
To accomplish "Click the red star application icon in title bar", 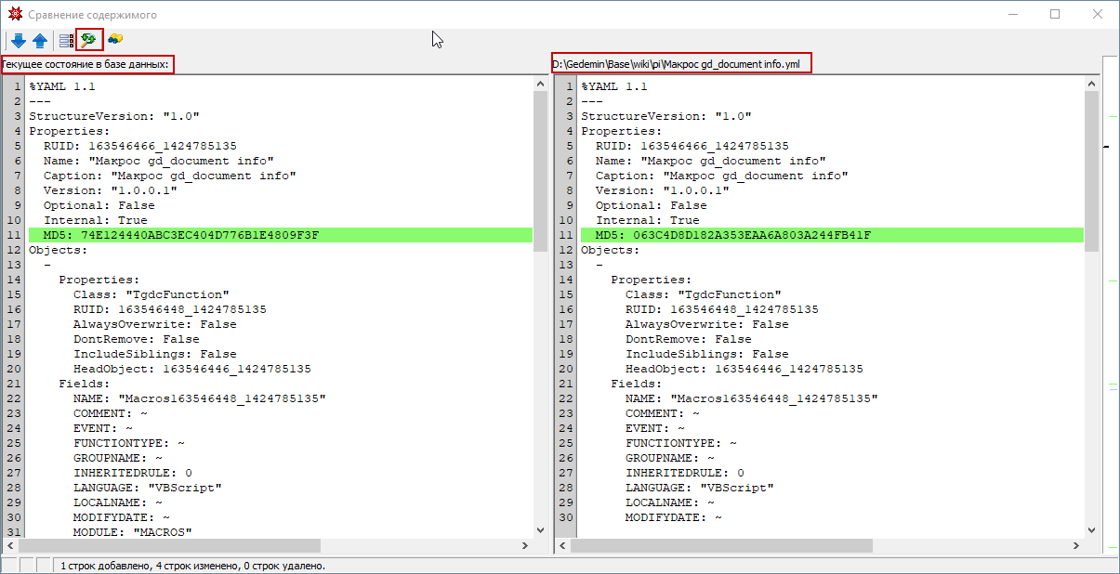I will pyautogui.click(x=13, y=15).
